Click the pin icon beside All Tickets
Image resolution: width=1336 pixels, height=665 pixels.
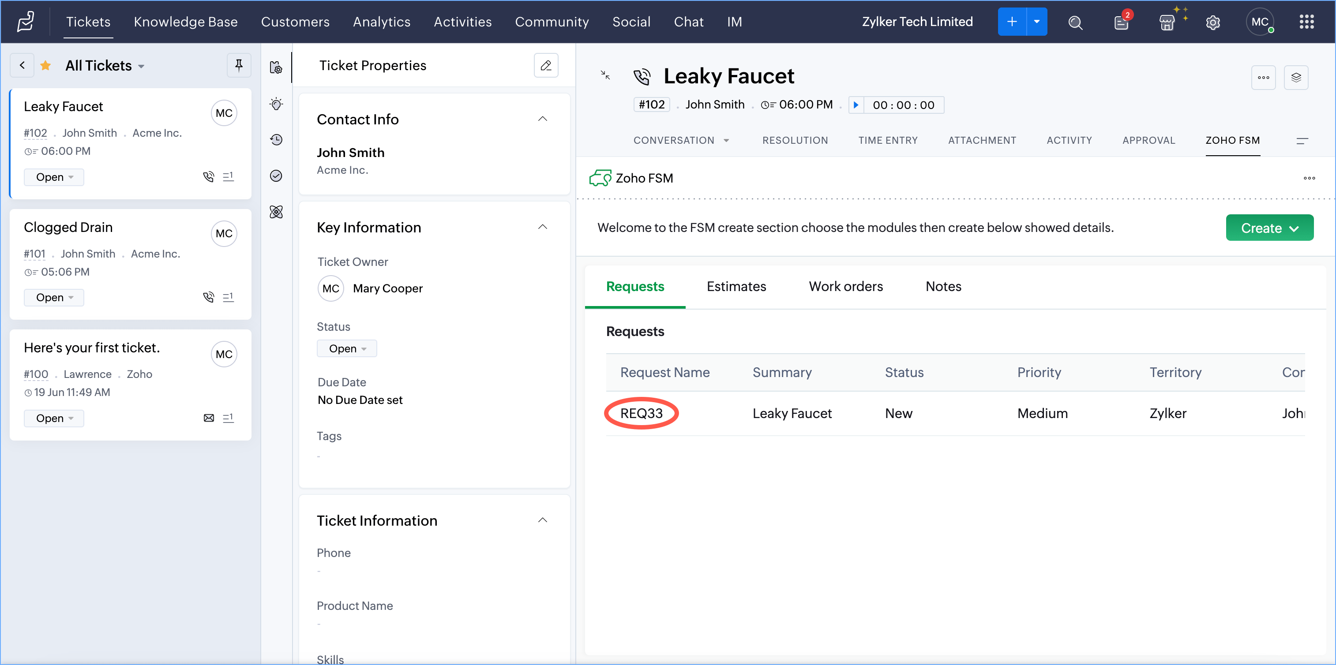tap(239, 65)
